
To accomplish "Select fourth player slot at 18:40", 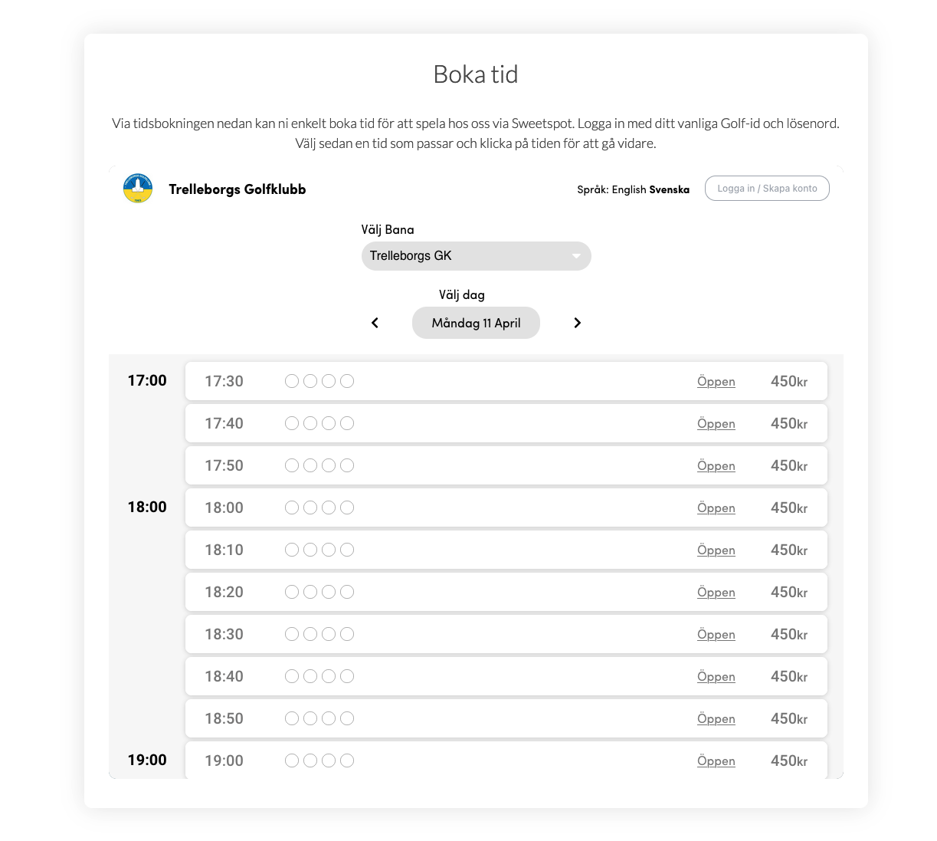I will (x=347, y=676).
